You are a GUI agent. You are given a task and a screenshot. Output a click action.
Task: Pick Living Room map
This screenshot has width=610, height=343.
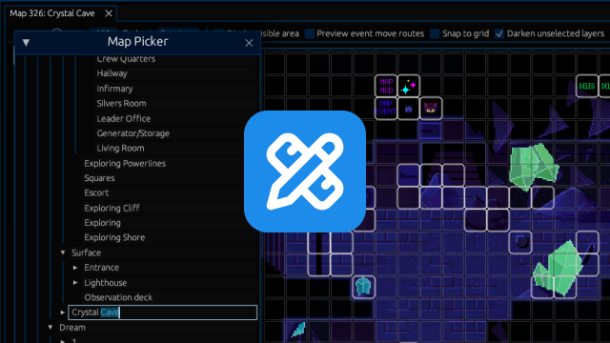(121, 149)
